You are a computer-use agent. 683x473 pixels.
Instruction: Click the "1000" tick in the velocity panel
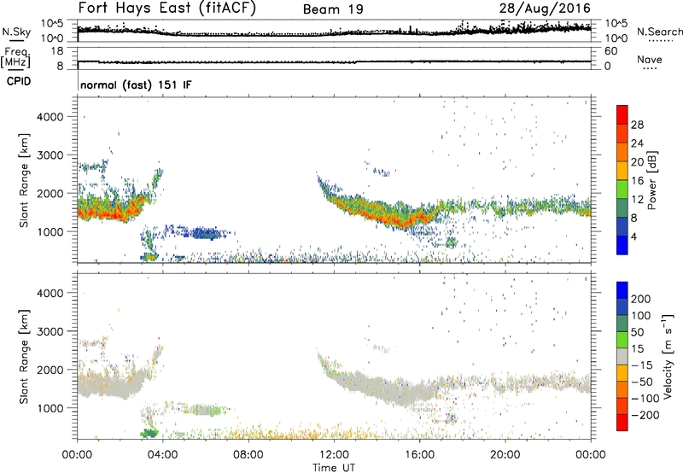click(x=50, y=408)
